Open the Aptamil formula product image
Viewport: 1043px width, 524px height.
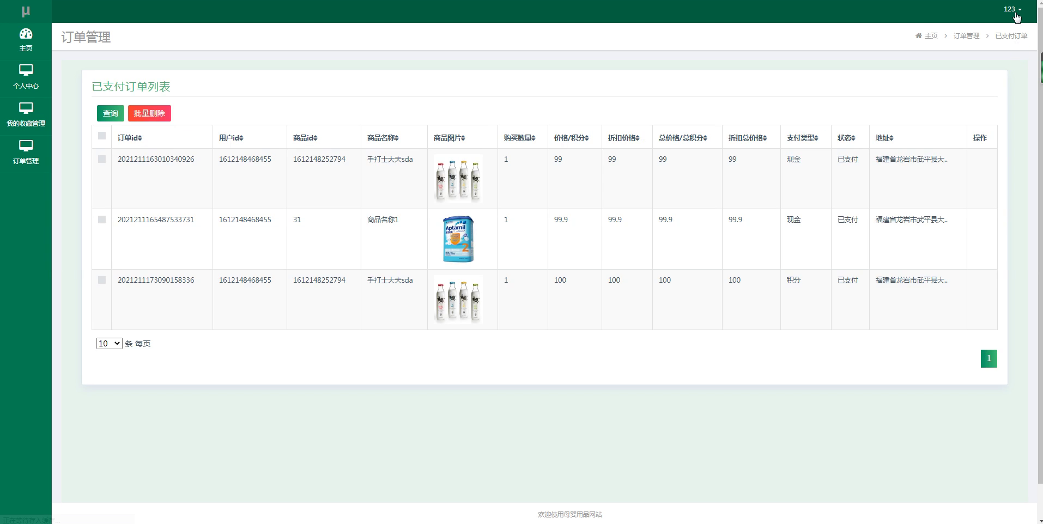(458, 239)
